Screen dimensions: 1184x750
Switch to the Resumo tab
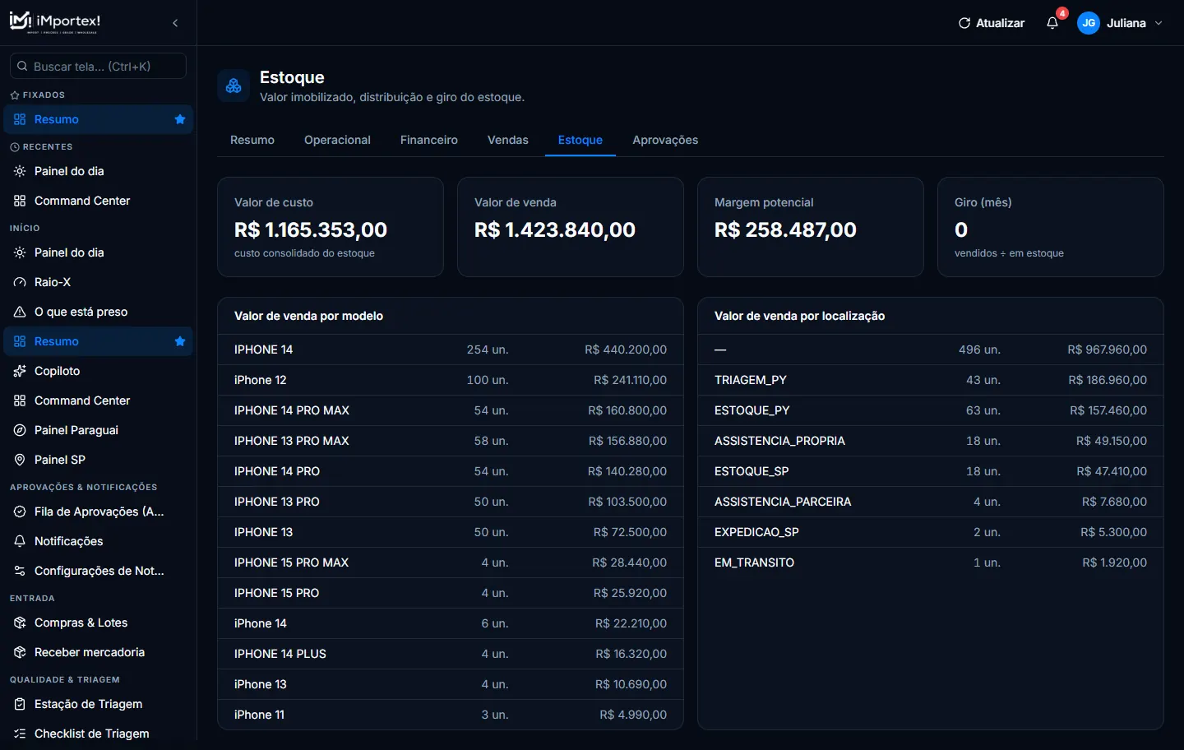point(252,140)
